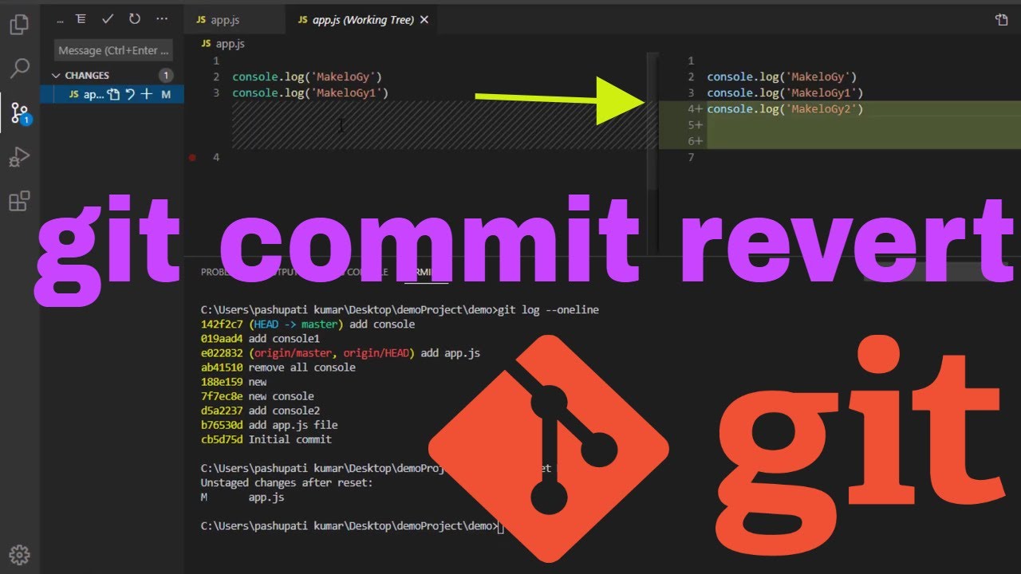
Task: Click 'd5a2237 add console2' terminal line
Action: pyautogui.click(x=260, y=411)
